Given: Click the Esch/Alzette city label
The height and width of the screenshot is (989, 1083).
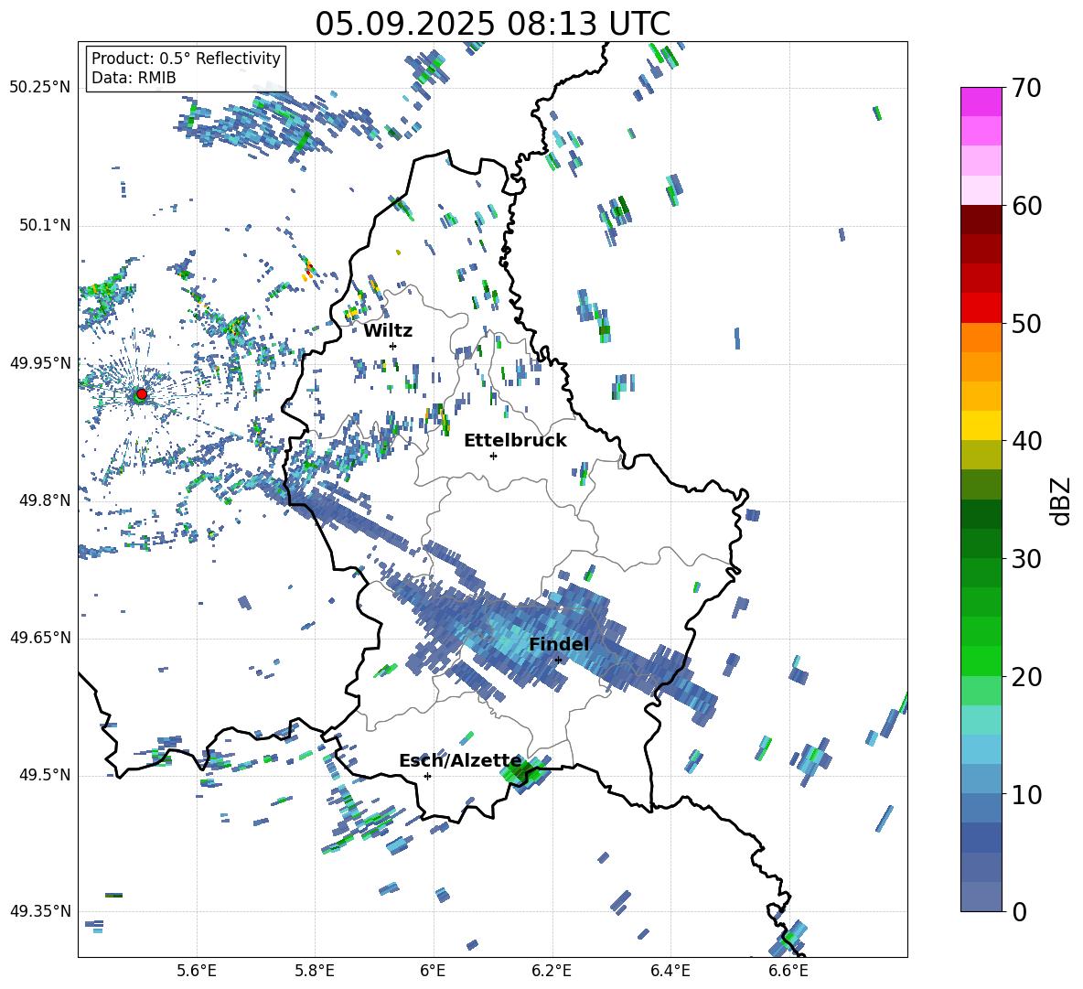Looking at the screenshot, I should pos(460,761).
